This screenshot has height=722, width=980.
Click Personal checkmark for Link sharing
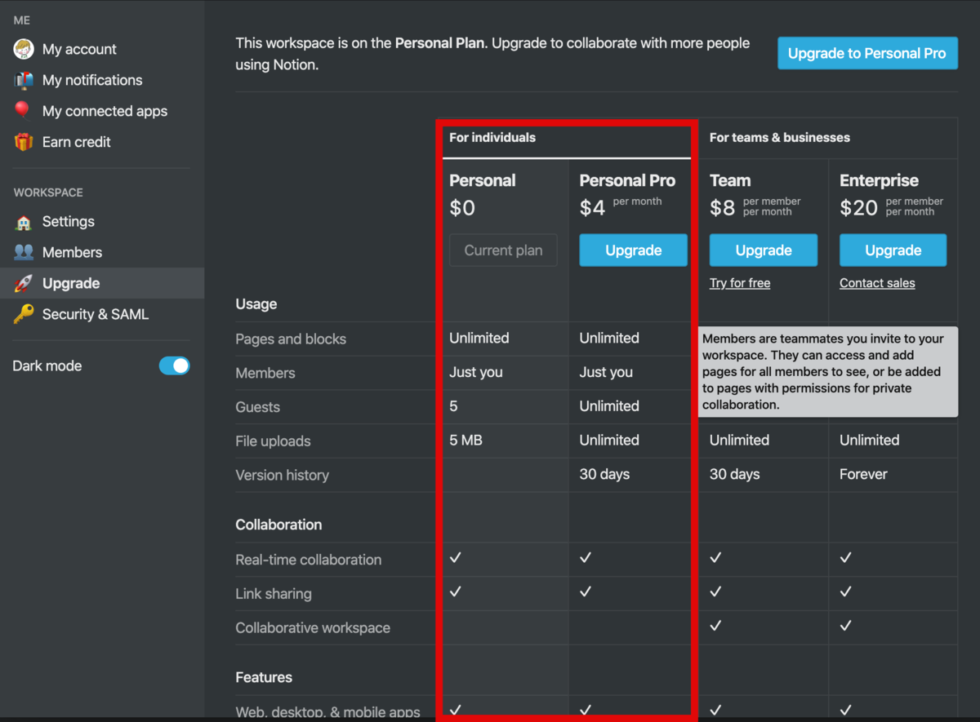coord(456,591)
